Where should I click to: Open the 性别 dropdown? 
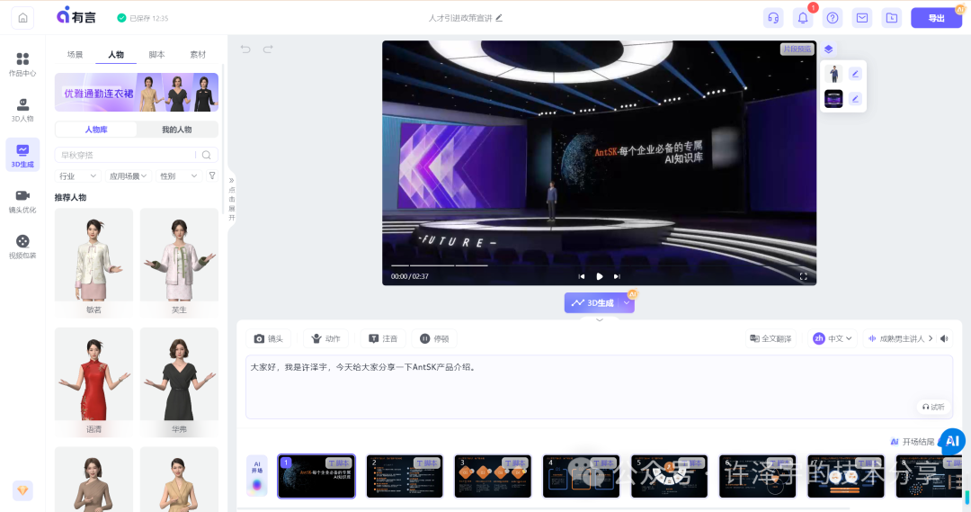[x=178, y=176]
